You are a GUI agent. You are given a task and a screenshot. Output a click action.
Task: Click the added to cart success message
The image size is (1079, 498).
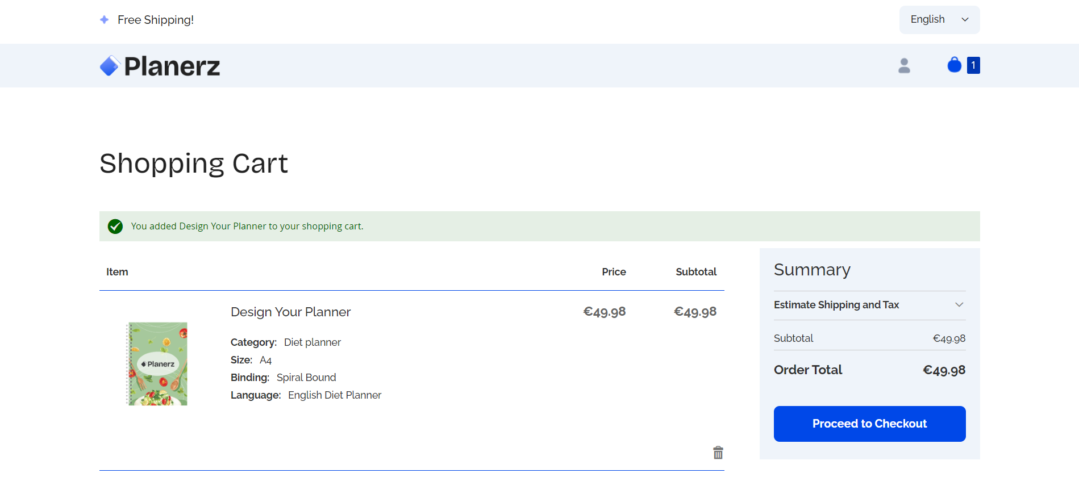point(247,226)
